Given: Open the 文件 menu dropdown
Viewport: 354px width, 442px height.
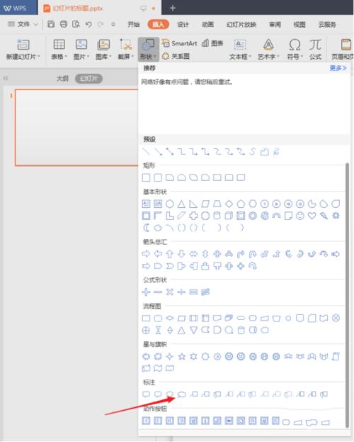Looking at the screenshot, I should tap(23, 24).
